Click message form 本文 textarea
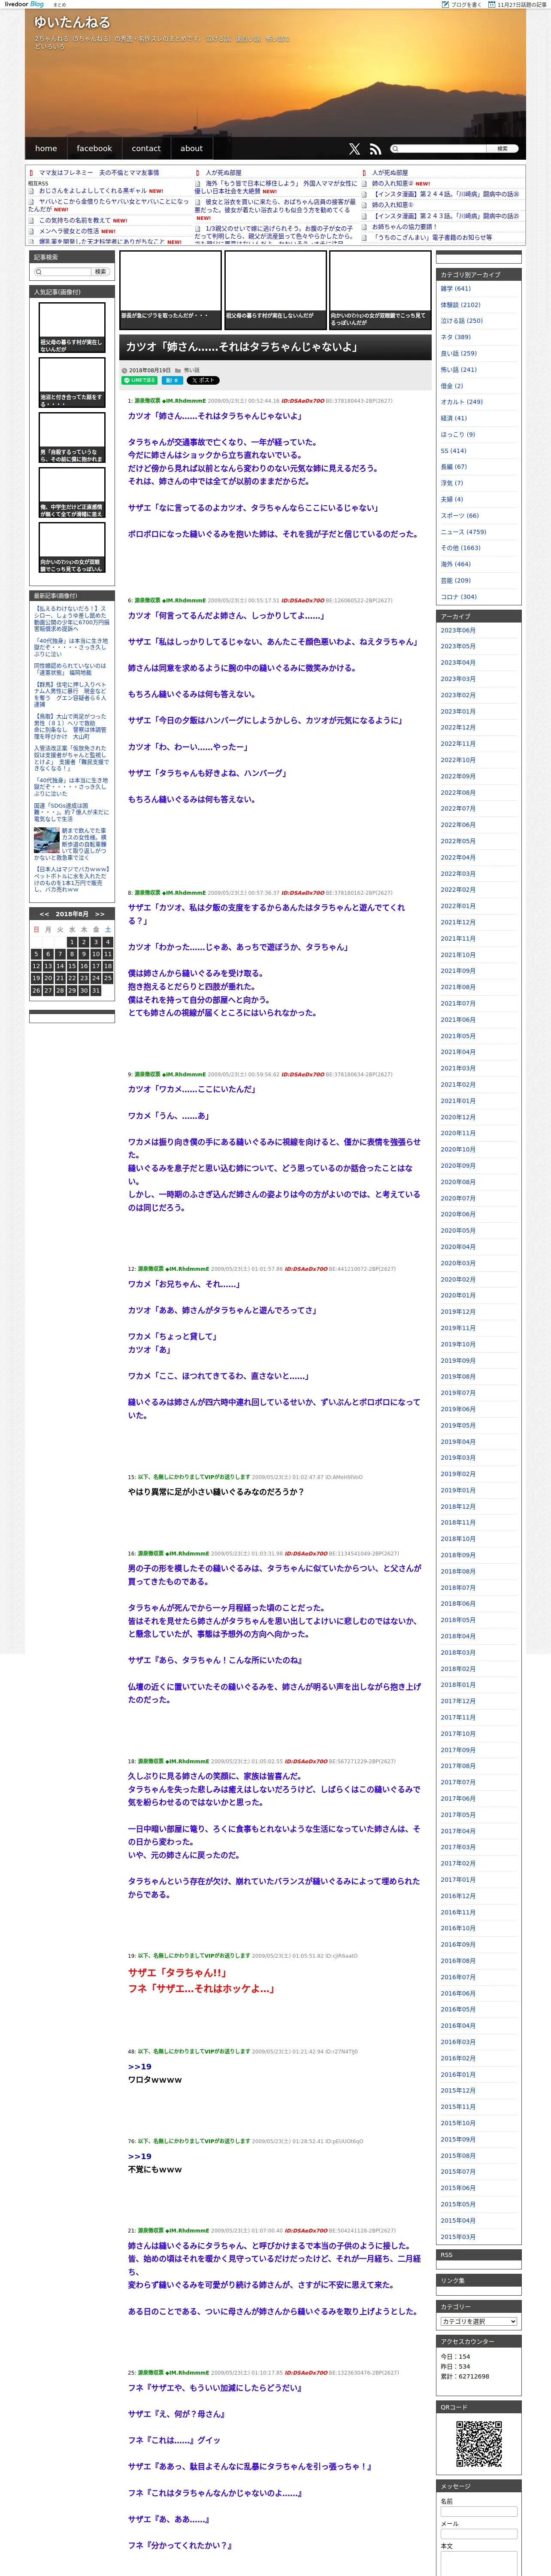Image resolution: width=551 pixels, height=2576 pixels. pyautogui.click(x=479, y=2563)
